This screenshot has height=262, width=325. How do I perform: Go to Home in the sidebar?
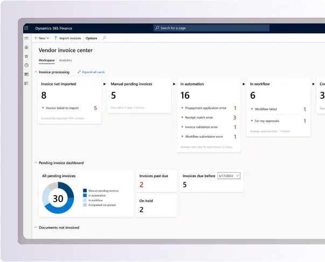(x=26, y=47)
